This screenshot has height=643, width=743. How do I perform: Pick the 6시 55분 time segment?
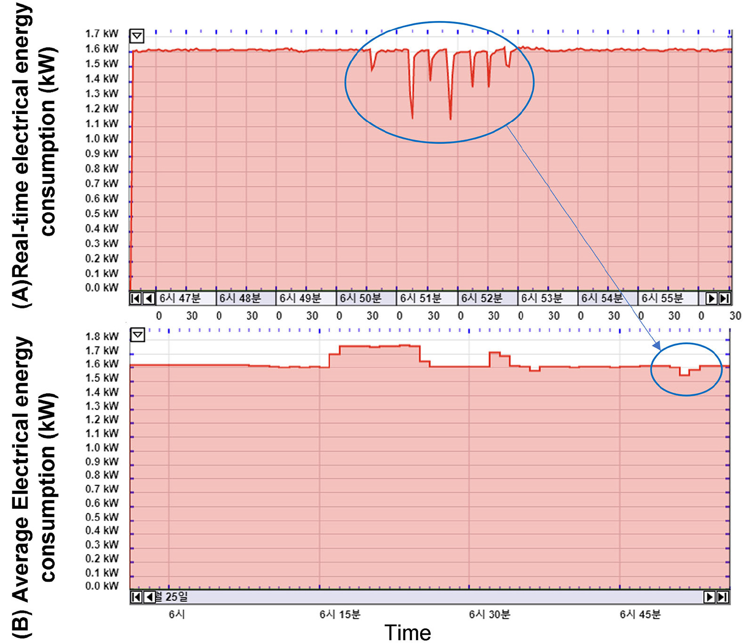pyautogui.click(x=668, y=299)
